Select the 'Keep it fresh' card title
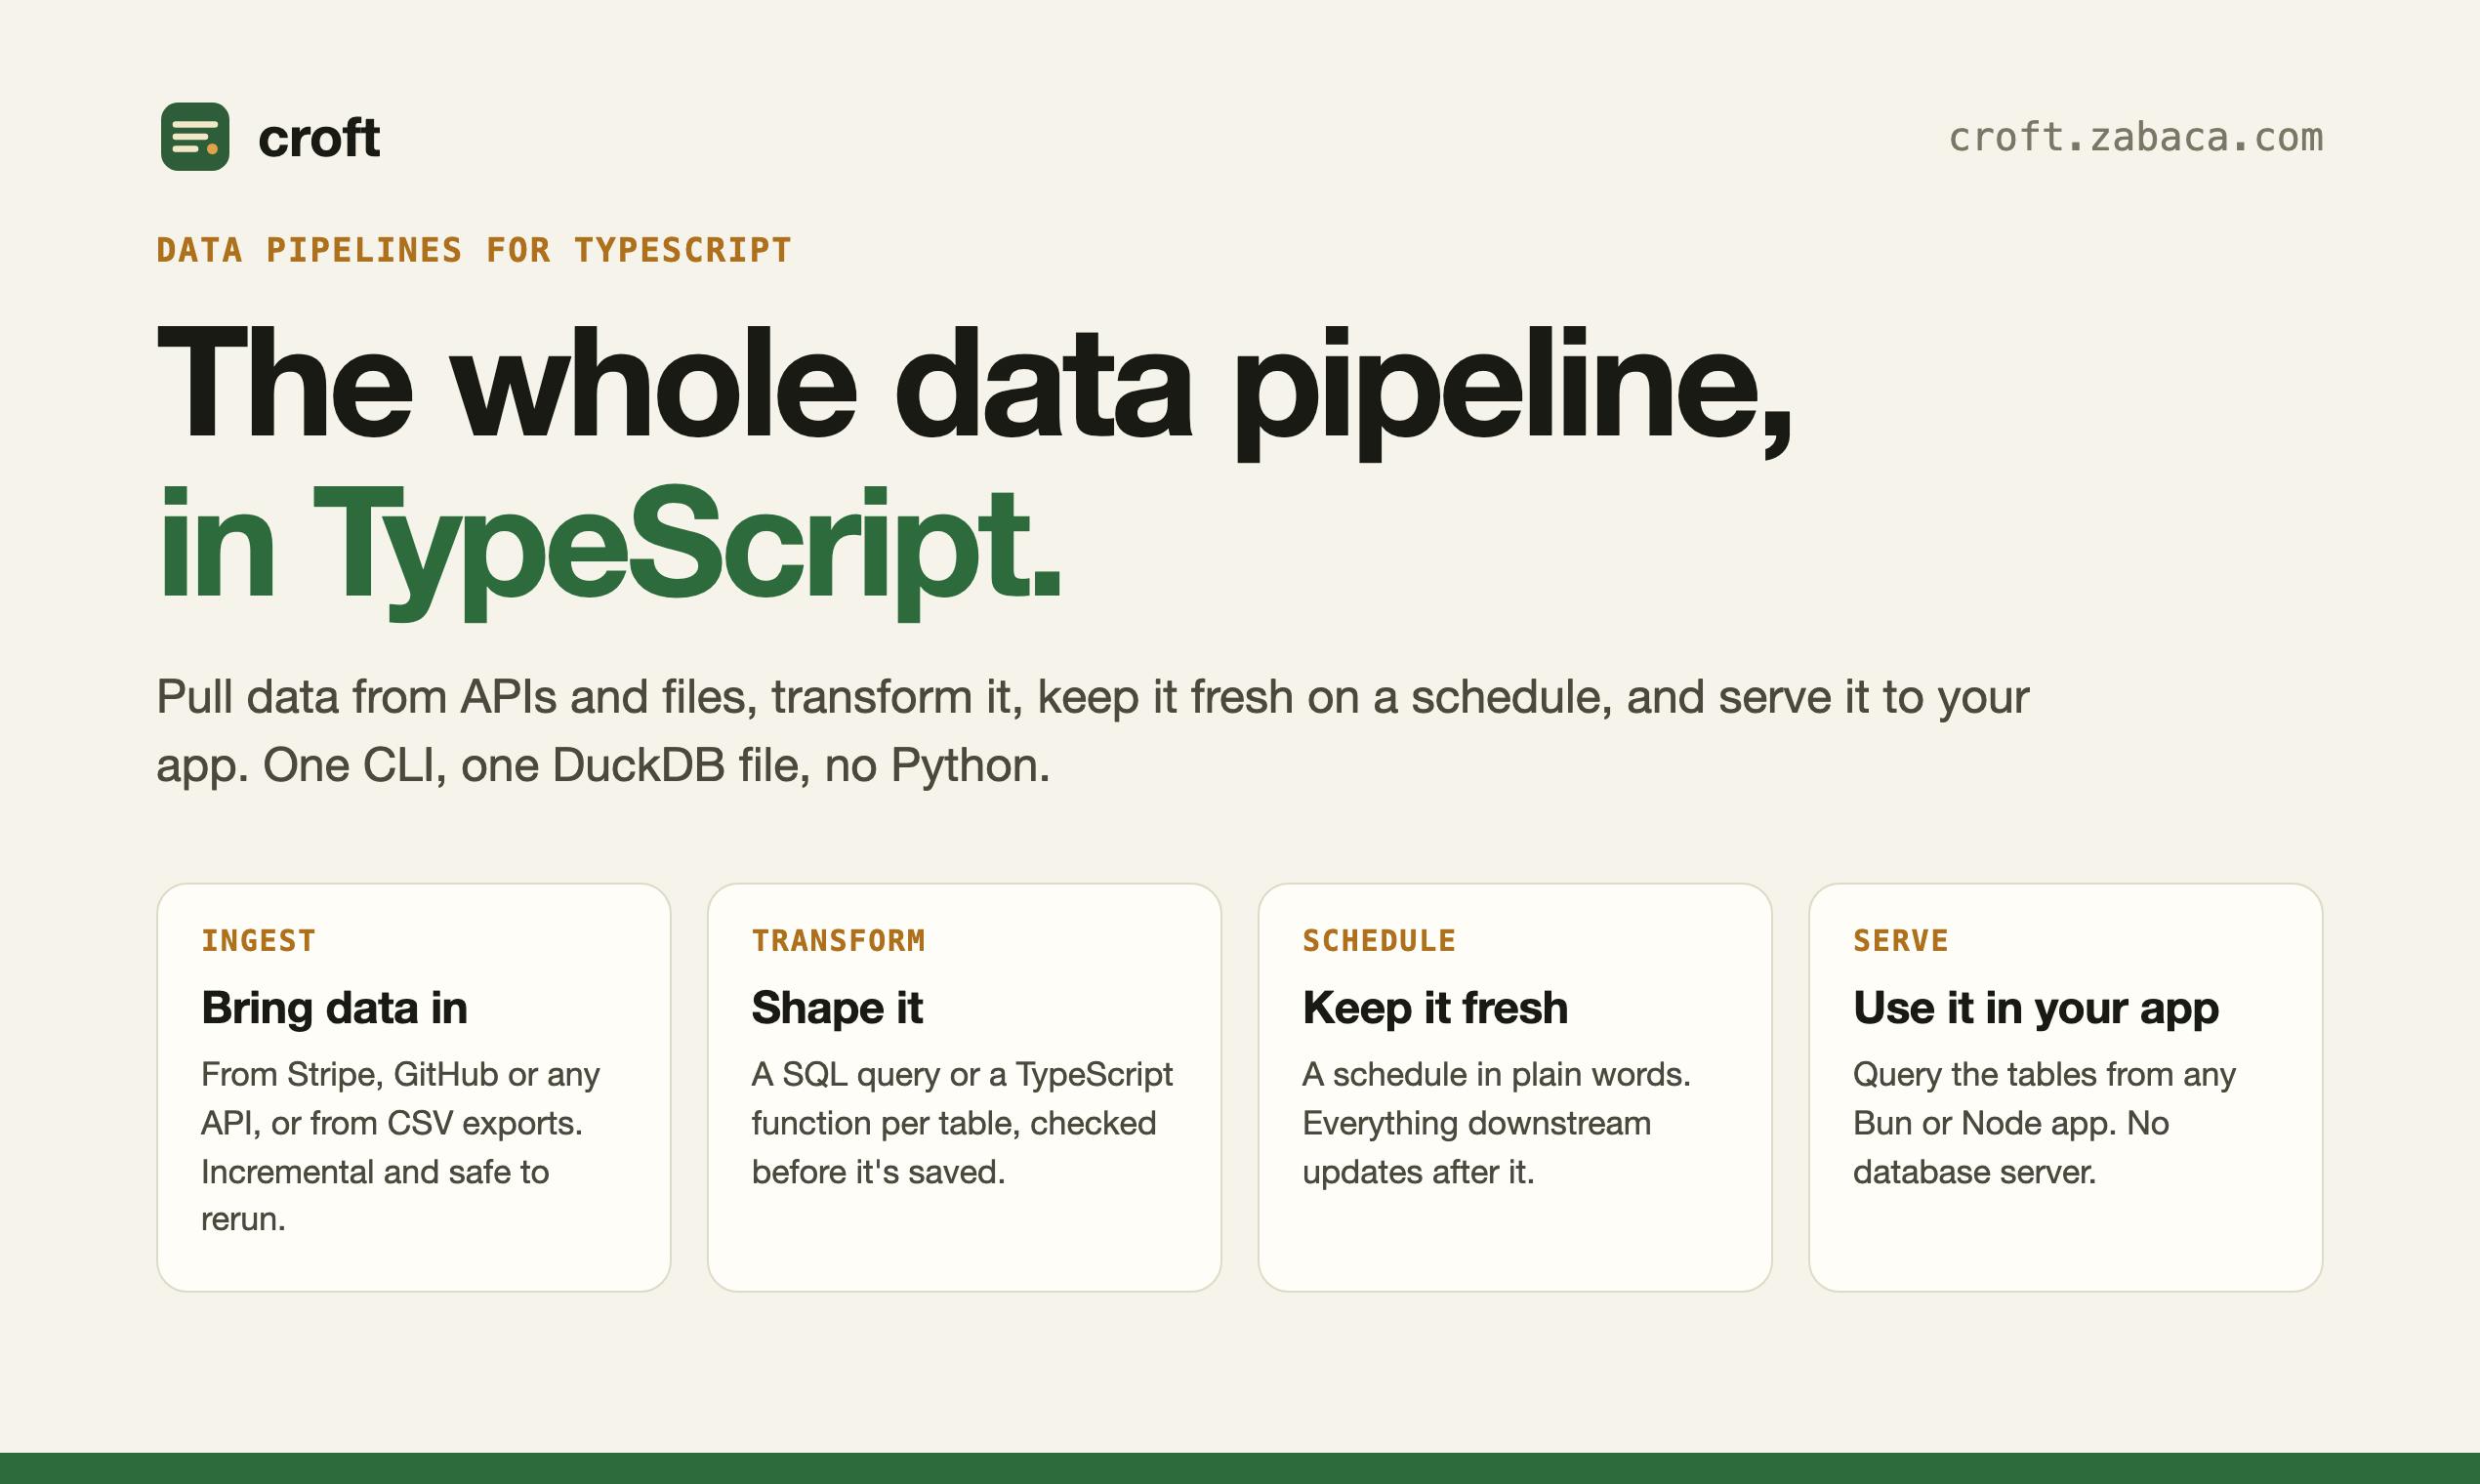Image resolution: width=2480 pixels, height=1484 pixels. (x=1435, y=1007)
